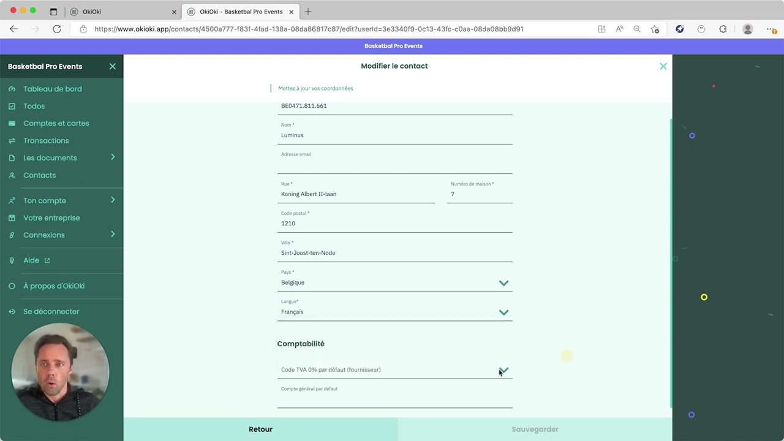Expand the Ton compte submenu
This screenshot has height=441, width=784.
click(x=113, y=200)
